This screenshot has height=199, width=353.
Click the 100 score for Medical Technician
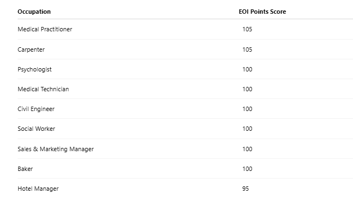point(247,89)
